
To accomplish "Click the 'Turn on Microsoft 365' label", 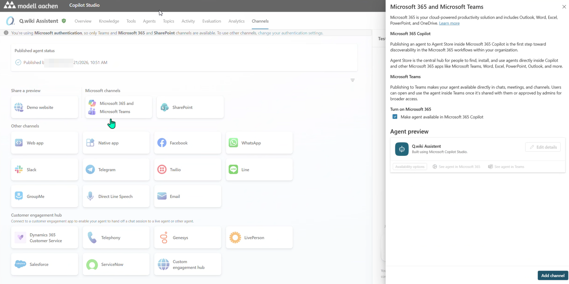I will coord(411,109).
